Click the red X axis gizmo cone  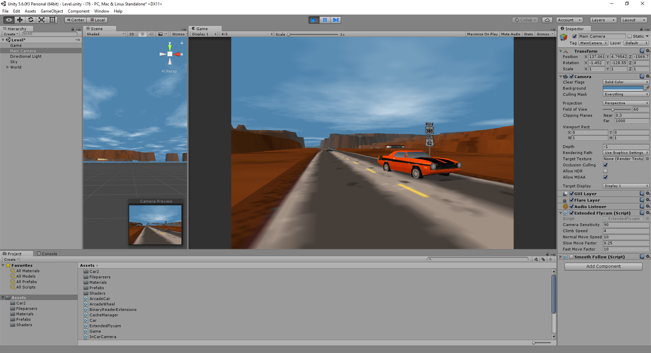pyautogui.click(x=178, y=54)
